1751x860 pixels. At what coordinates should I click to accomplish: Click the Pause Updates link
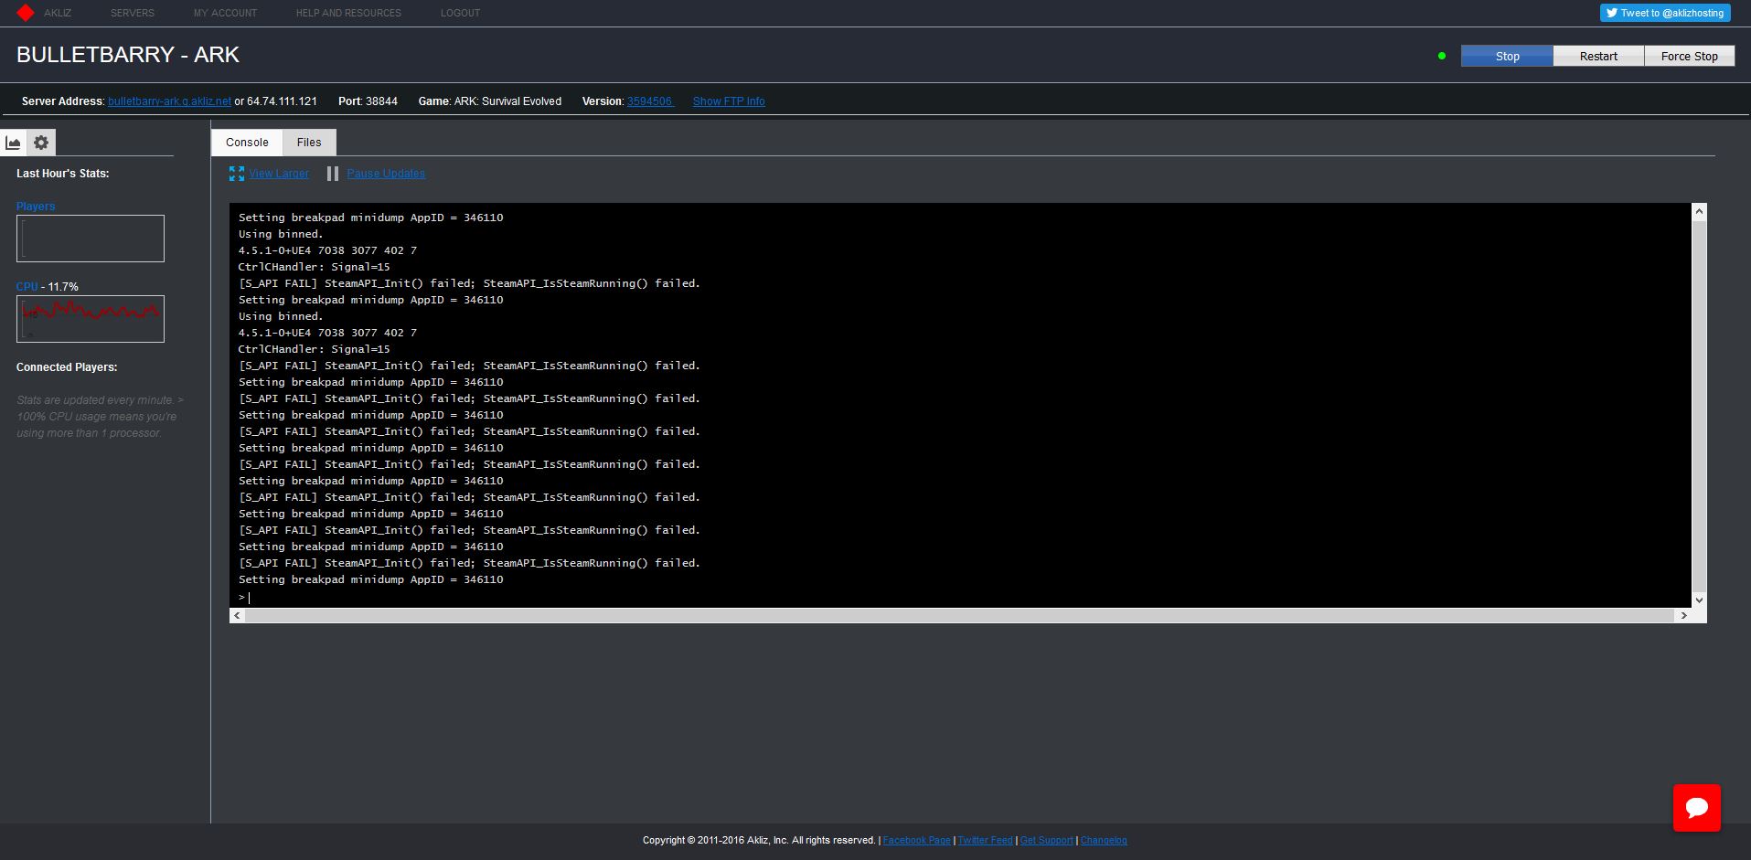(x=386, y=174)
